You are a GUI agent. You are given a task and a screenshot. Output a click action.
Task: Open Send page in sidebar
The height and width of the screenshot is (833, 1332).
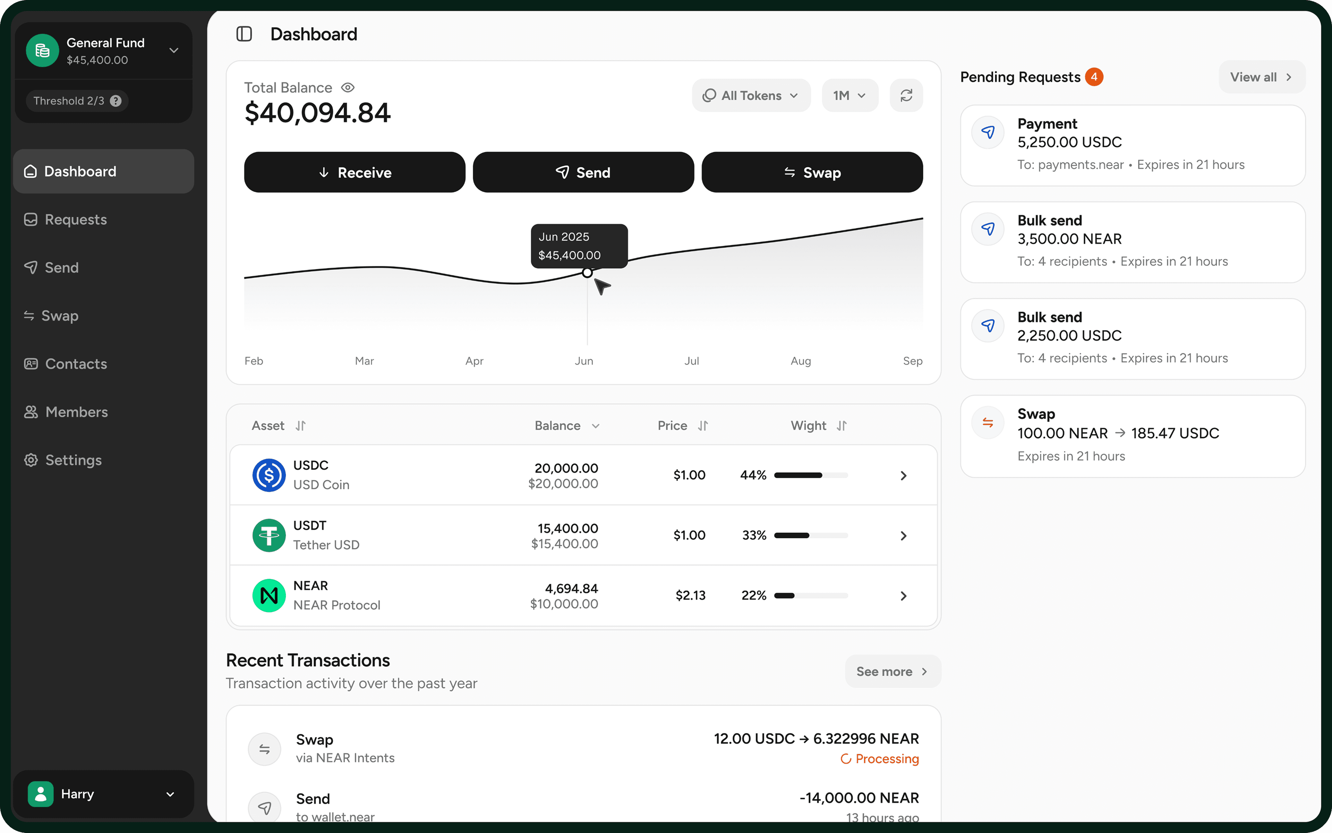point(103,267)
